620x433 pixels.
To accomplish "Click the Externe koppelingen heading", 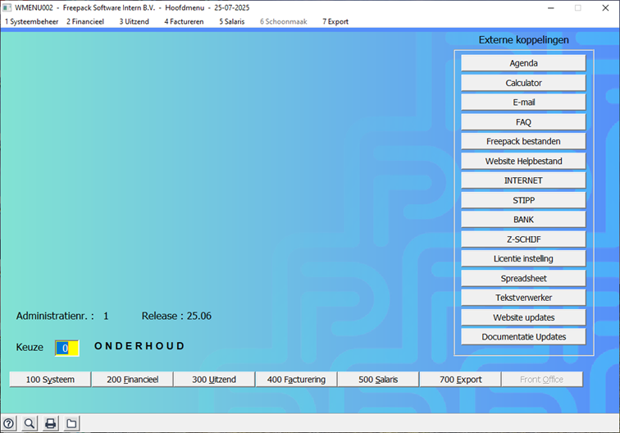I will tap(523, 40).
